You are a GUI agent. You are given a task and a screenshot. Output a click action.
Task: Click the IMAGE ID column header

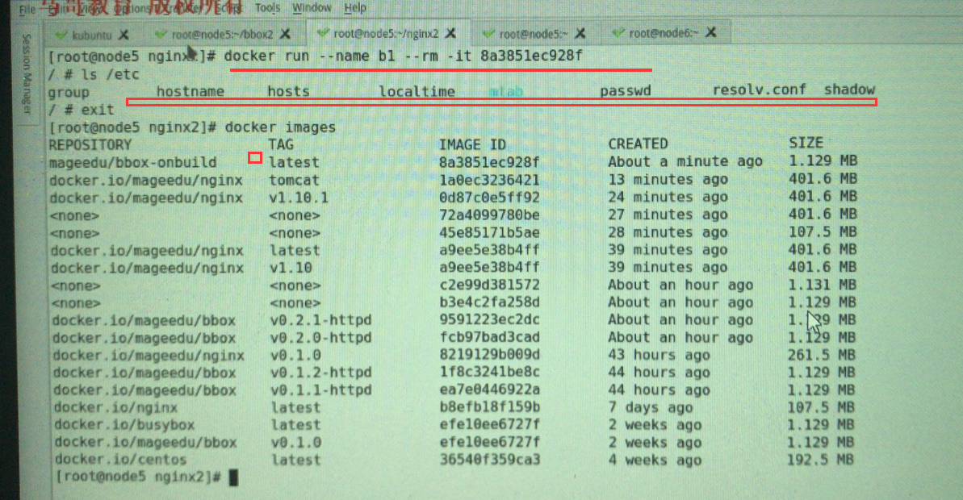point(472,144)
